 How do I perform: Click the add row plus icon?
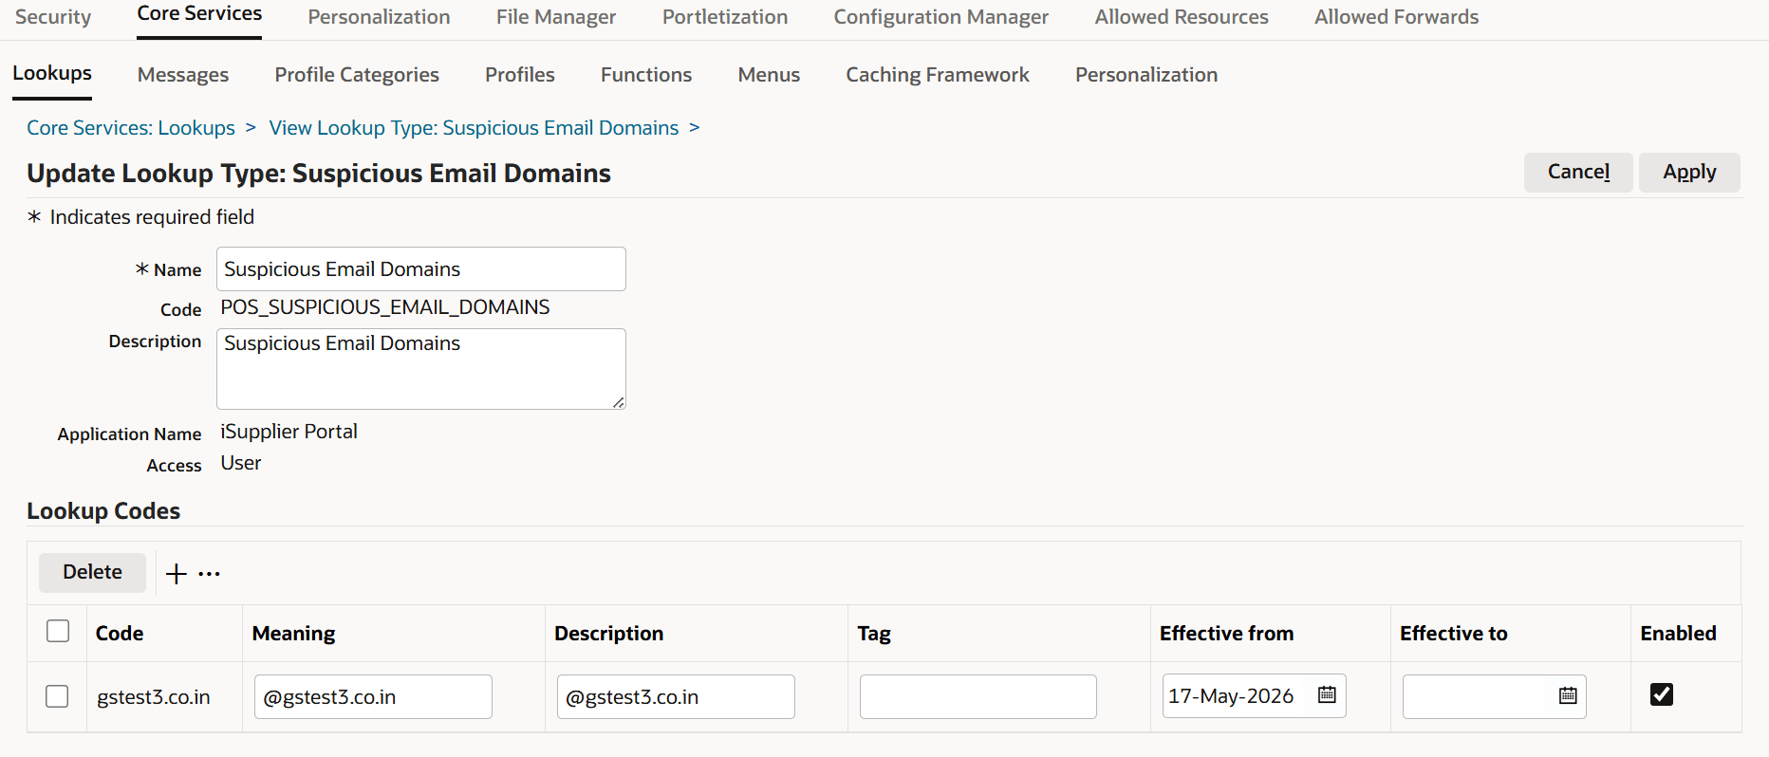(177, 574)
